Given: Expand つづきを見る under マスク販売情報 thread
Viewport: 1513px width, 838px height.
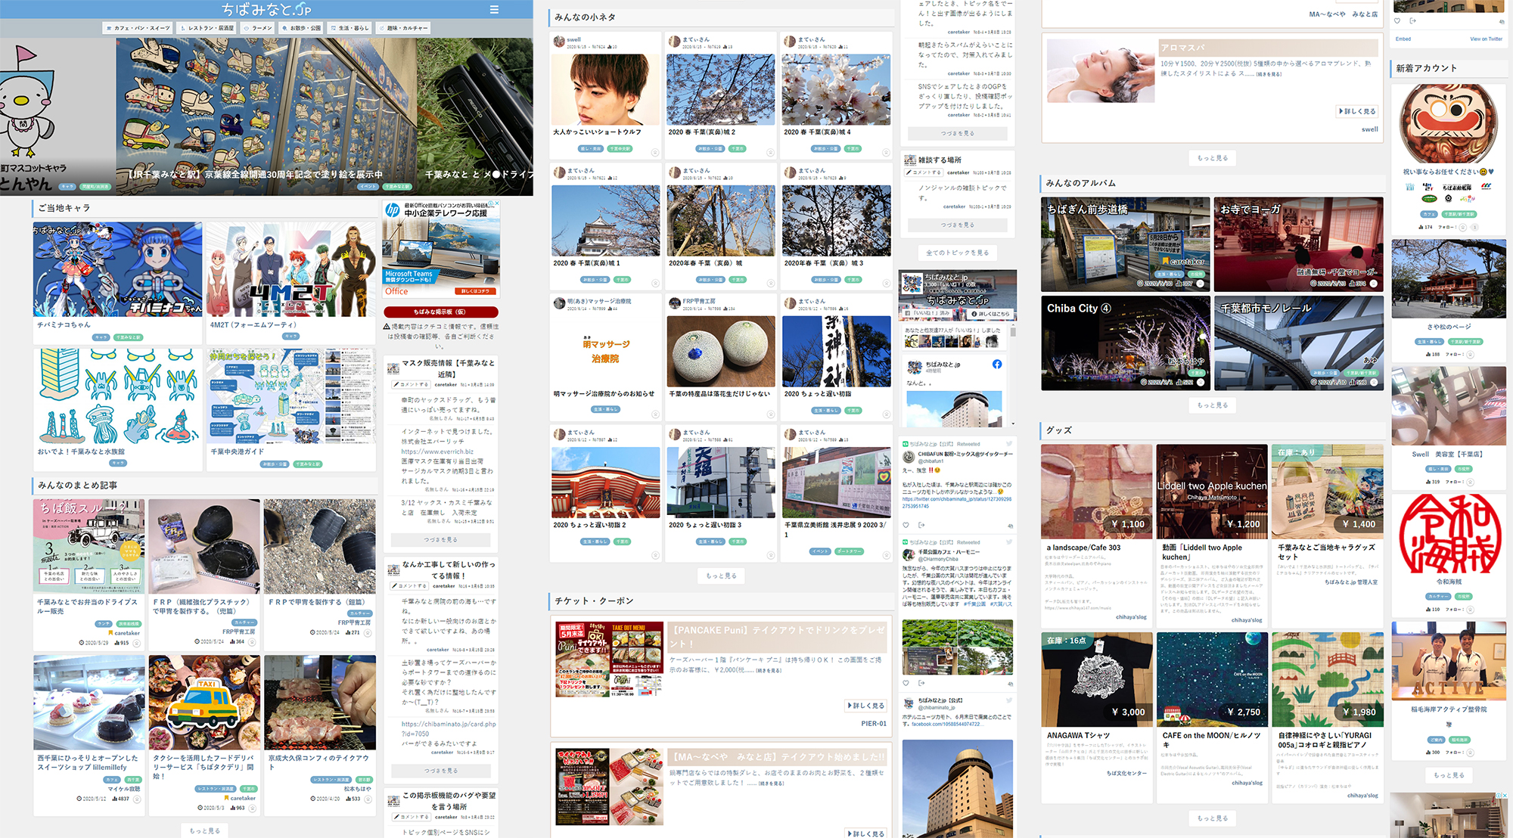Looking at the screenshot, I should (x=440, y=540).
